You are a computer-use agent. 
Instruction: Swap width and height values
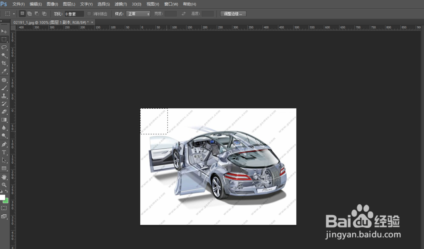184,14
